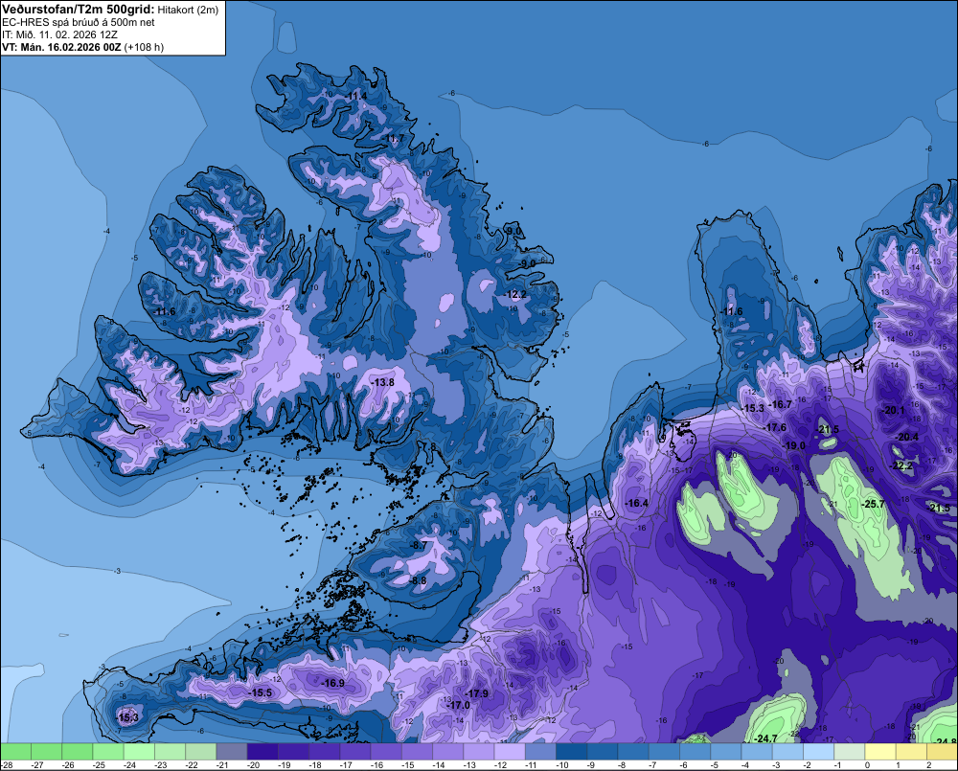Select the 0 label under the colorbar
958x771 pixels.
tap(868, 765)
